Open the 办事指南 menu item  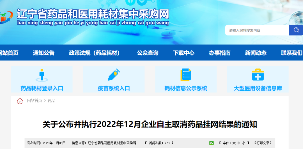(x=220, y=53)
